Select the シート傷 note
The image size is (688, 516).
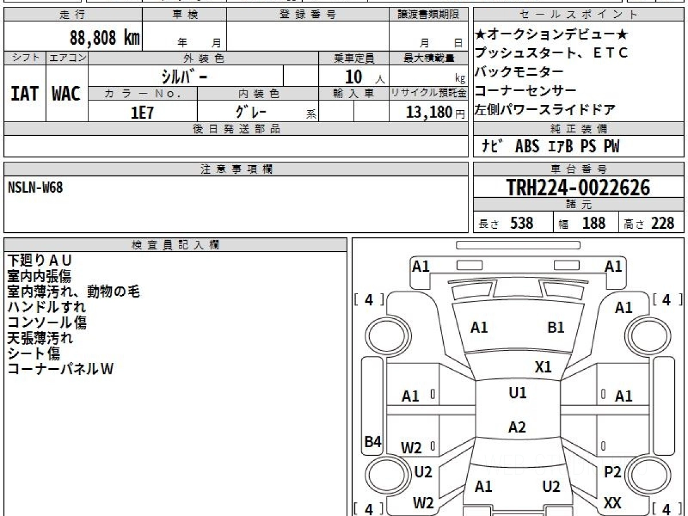(34, 354)
